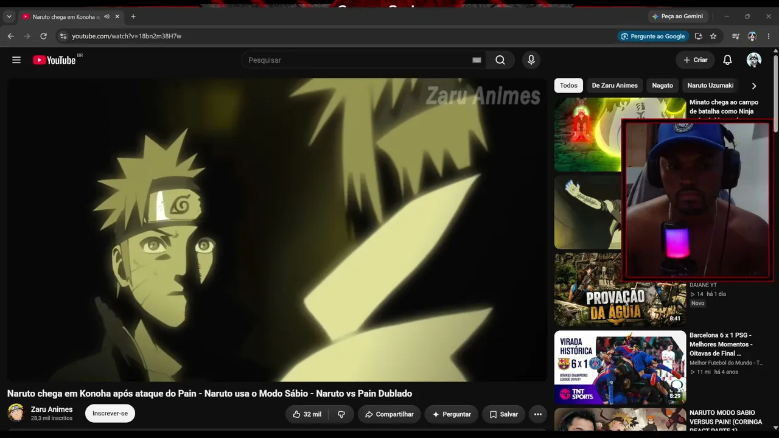779x438 pixels.
Task: Show more filter chips with arrow
Action: click(754, 86)
